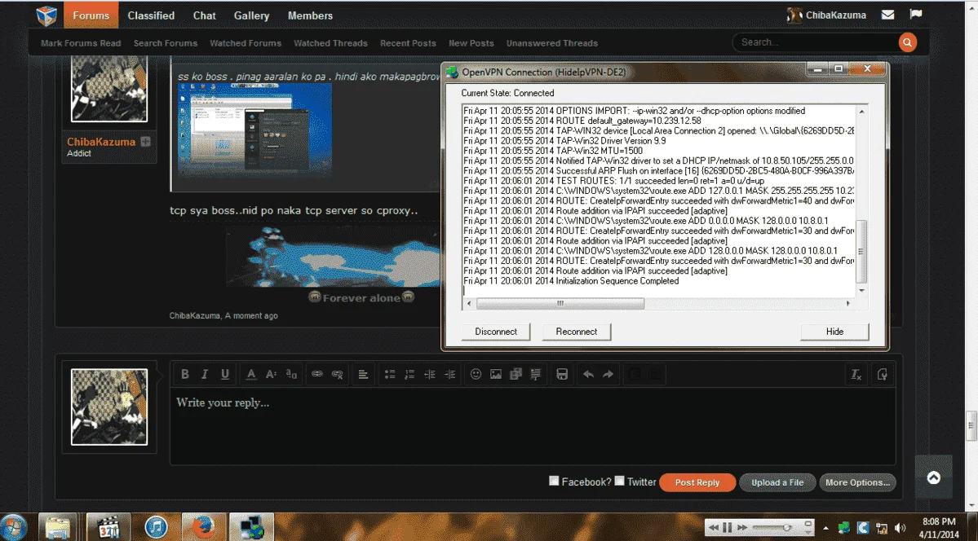Insert an ordered numbered list
The image size is (978, 541).
click(x=409, y=374)
